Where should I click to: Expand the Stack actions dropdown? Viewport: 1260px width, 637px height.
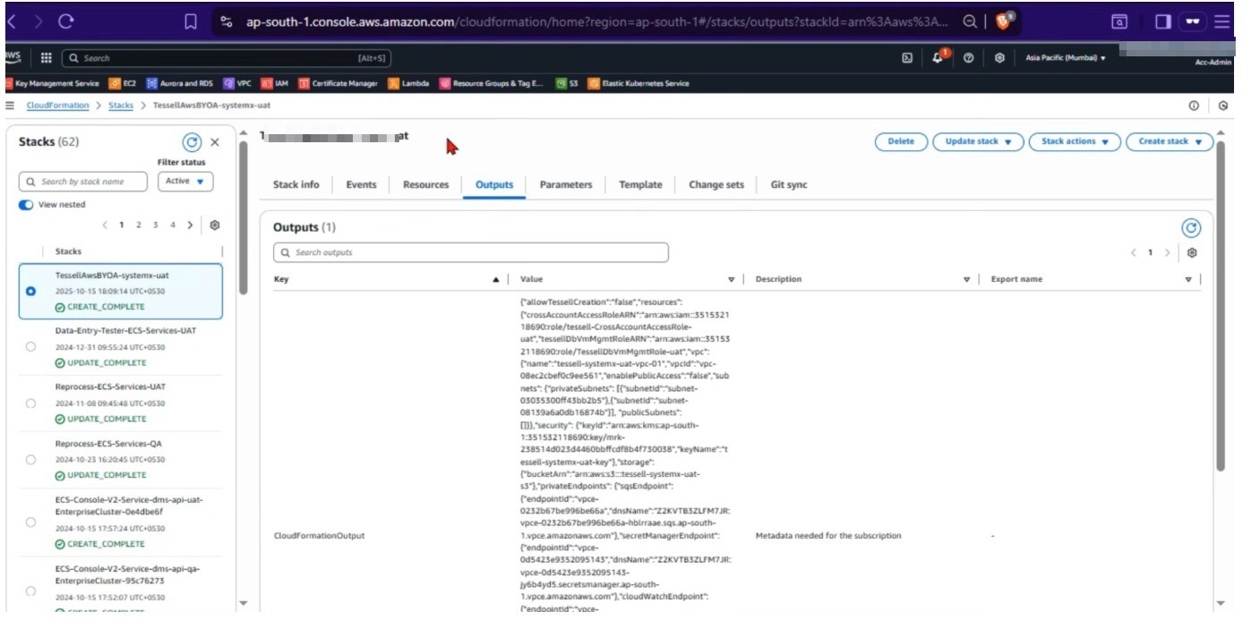pyautogui.click(x=1075, y=141)
